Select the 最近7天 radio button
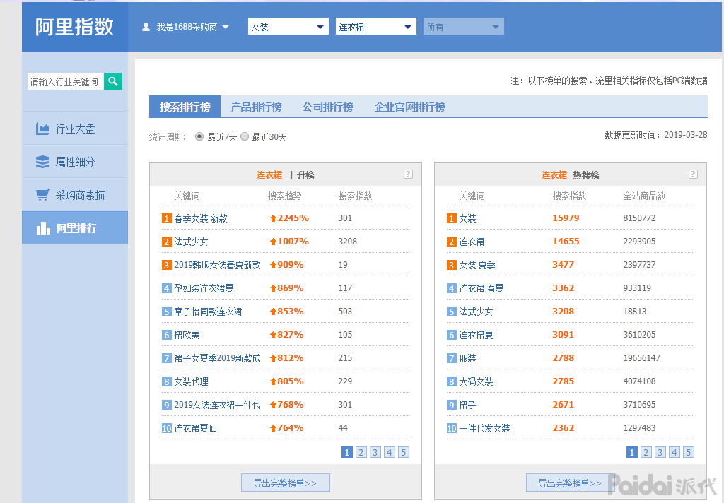 [x=199, y=136]
